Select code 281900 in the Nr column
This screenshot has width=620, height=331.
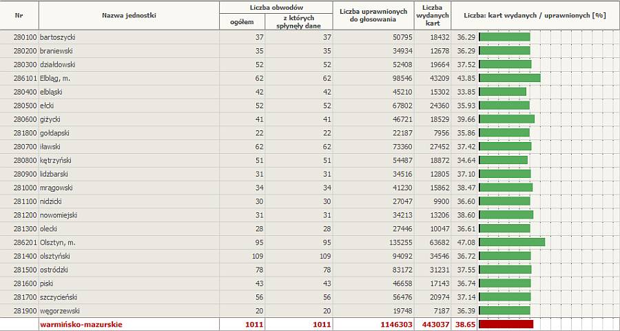[x=25, y=311]
